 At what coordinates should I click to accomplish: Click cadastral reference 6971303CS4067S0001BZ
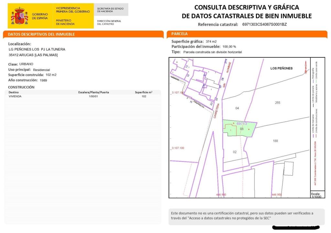pyautogui.click(x=264, y=24)
